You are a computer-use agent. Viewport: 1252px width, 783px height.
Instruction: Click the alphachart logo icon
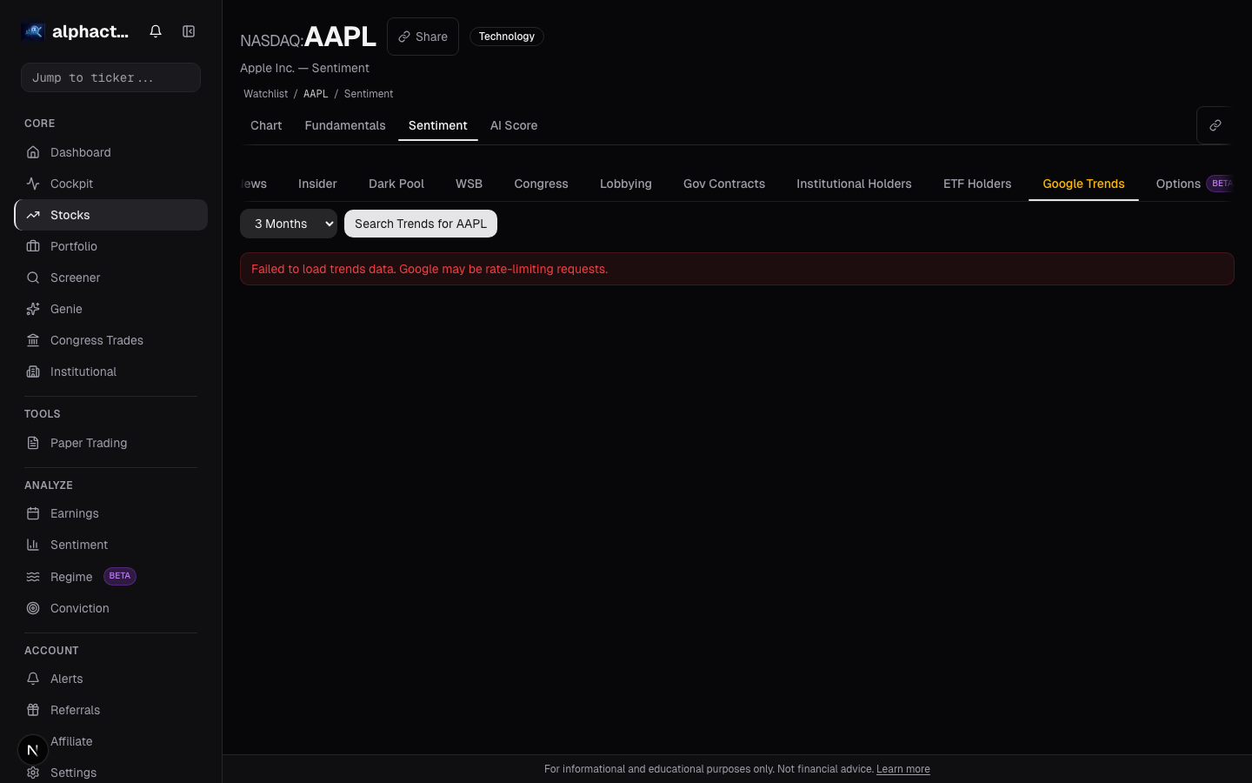click(33, 31)
